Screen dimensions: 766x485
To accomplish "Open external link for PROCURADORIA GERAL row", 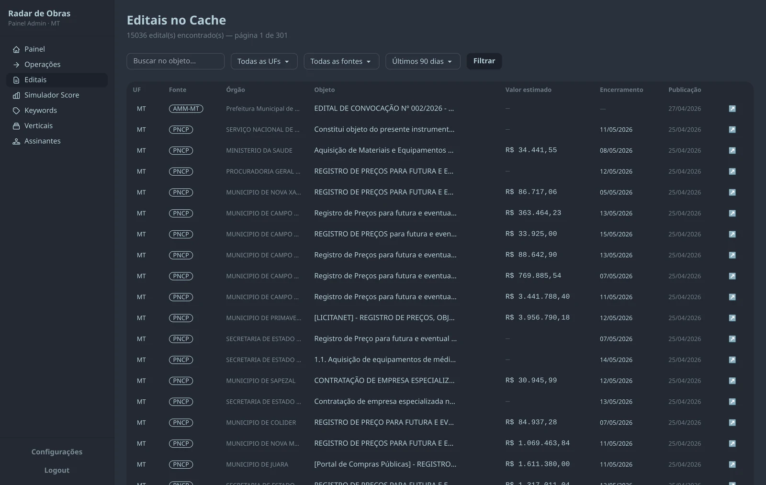I will 732,171.
